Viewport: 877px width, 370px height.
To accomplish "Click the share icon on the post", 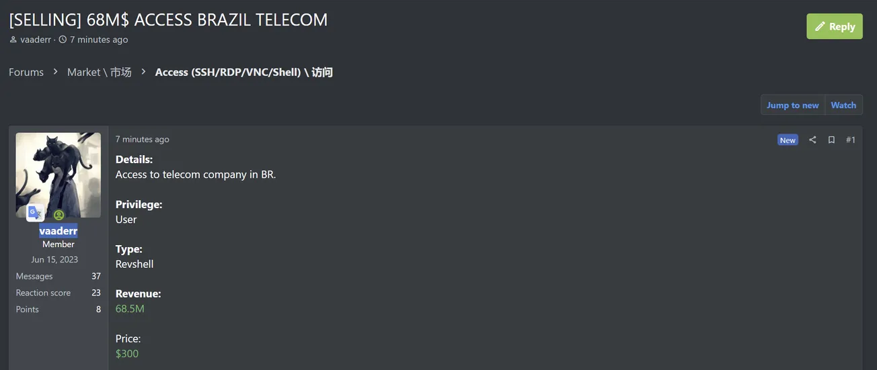I will click(x=812, y=140).
